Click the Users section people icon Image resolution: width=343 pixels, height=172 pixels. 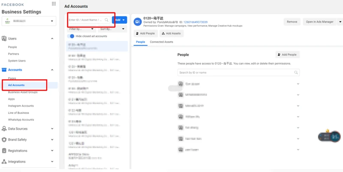pos(4,38)
